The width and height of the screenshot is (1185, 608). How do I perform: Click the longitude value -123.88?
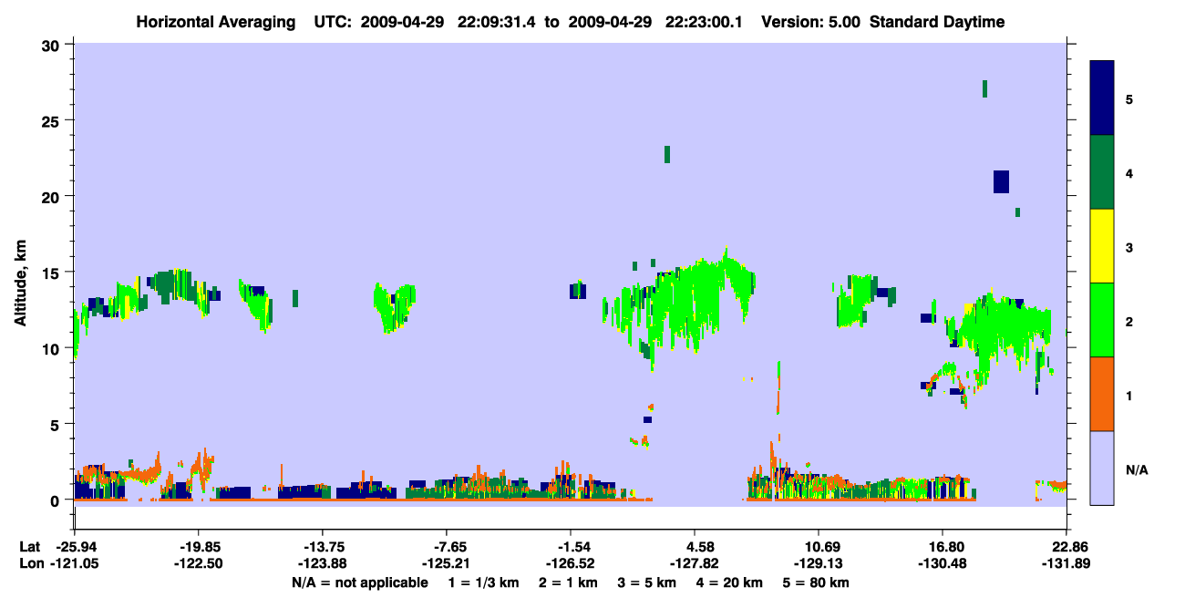point(321,563)
